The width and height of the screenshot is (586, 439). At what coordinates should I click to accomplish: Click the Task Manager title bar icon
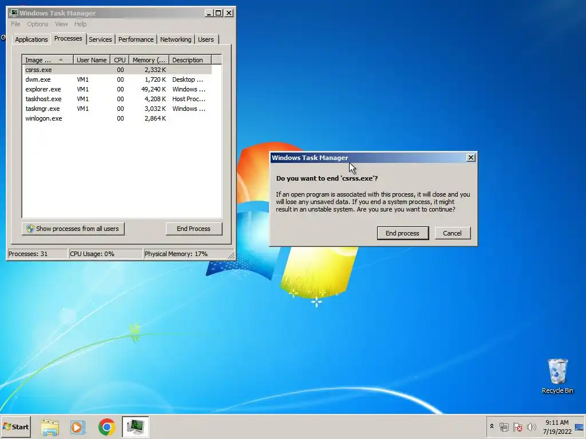[x=14, y=13]
